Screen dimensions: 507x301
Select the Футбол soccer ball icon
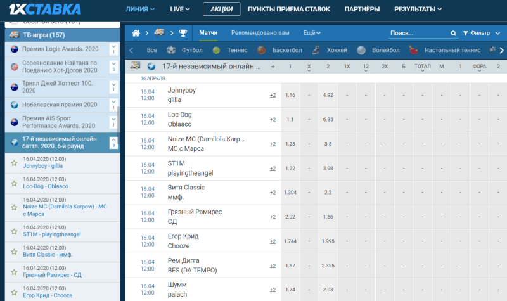pos(171,50)
